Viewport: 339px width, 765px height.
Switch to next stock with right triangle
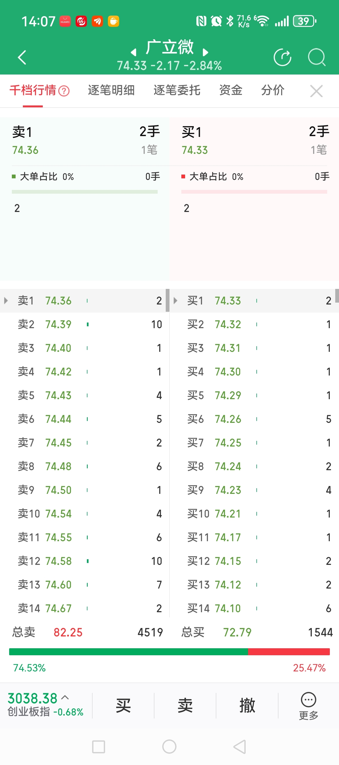coord(205,52)
